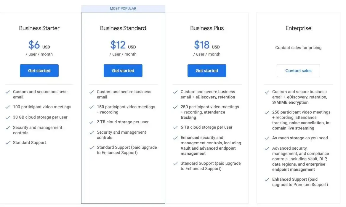Click Get started for Business Plus
This screenshot has height=207, width=346.
click(x=207, y=70)
